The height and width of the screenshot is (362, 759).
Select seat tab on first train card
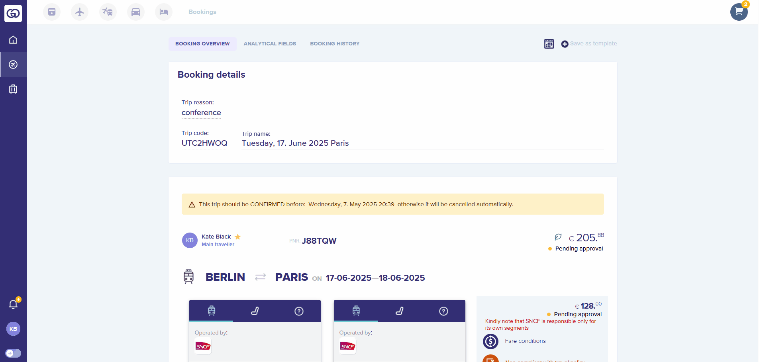pyautogui.click(x=255, y=311)
